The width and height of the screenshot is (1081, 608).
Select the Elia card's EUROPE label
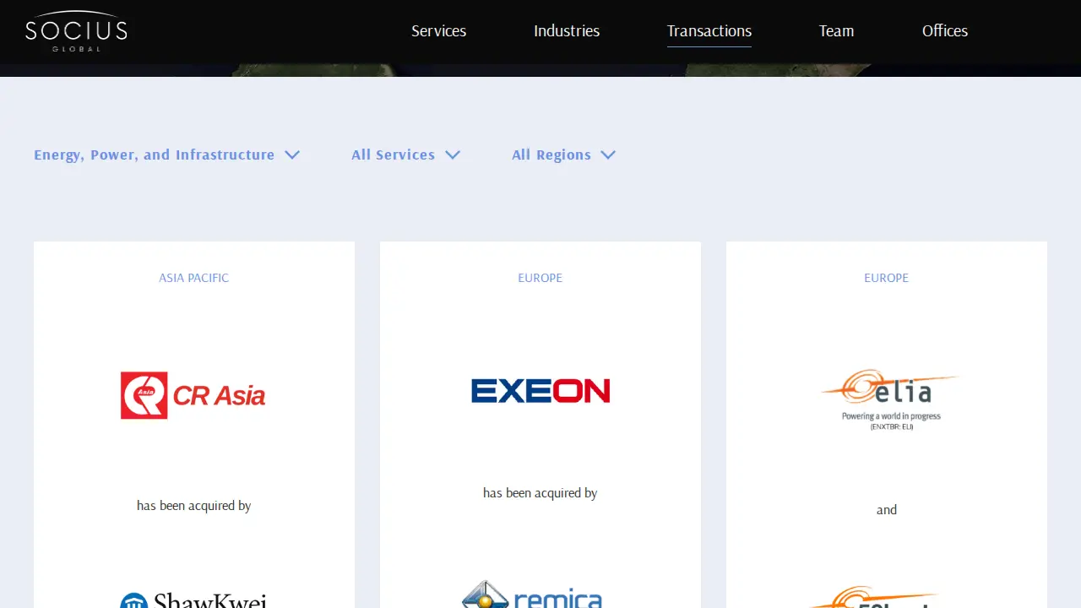click(887, 278)
